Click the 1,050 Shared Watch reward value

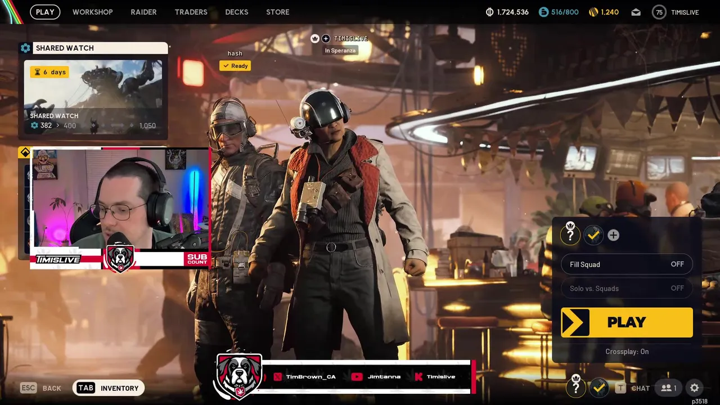tap(147, 125)
